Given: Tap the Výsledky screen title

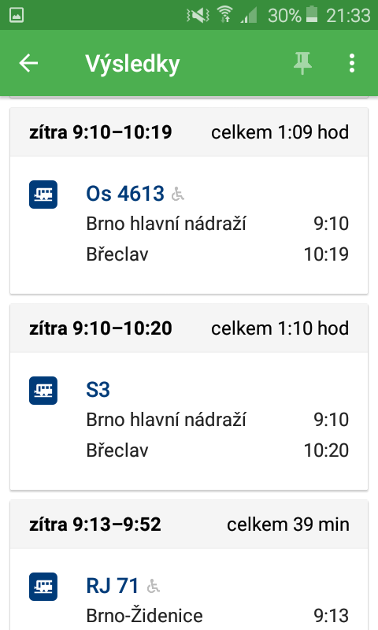Looking at the screenshot, I should (x=132, y=65).
